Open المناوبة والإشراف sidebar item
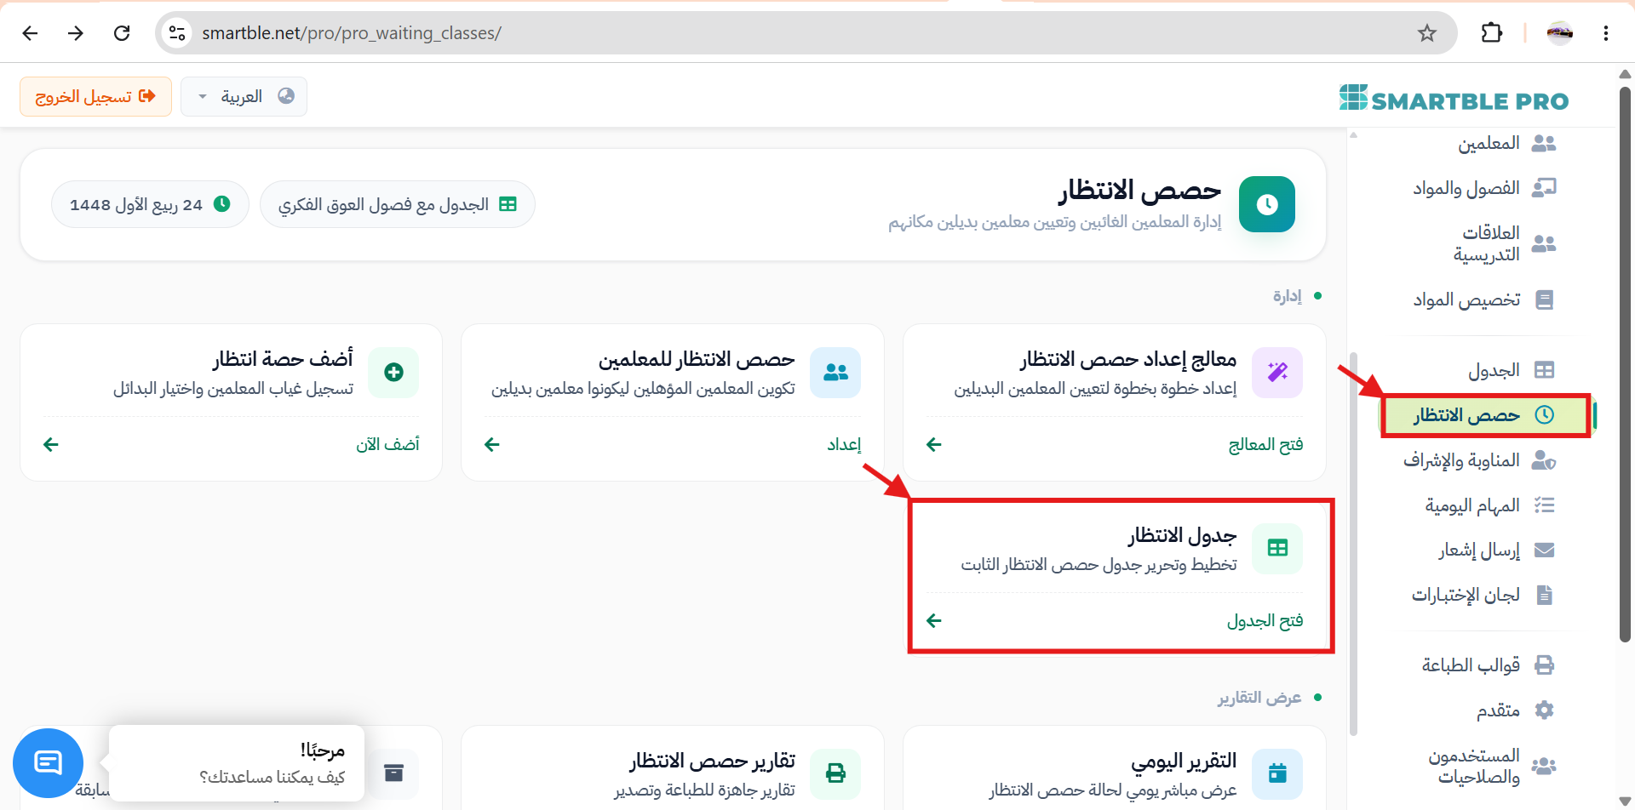Image resolution: width=1635 pixels, height=810 pixels. [1480, 460]
